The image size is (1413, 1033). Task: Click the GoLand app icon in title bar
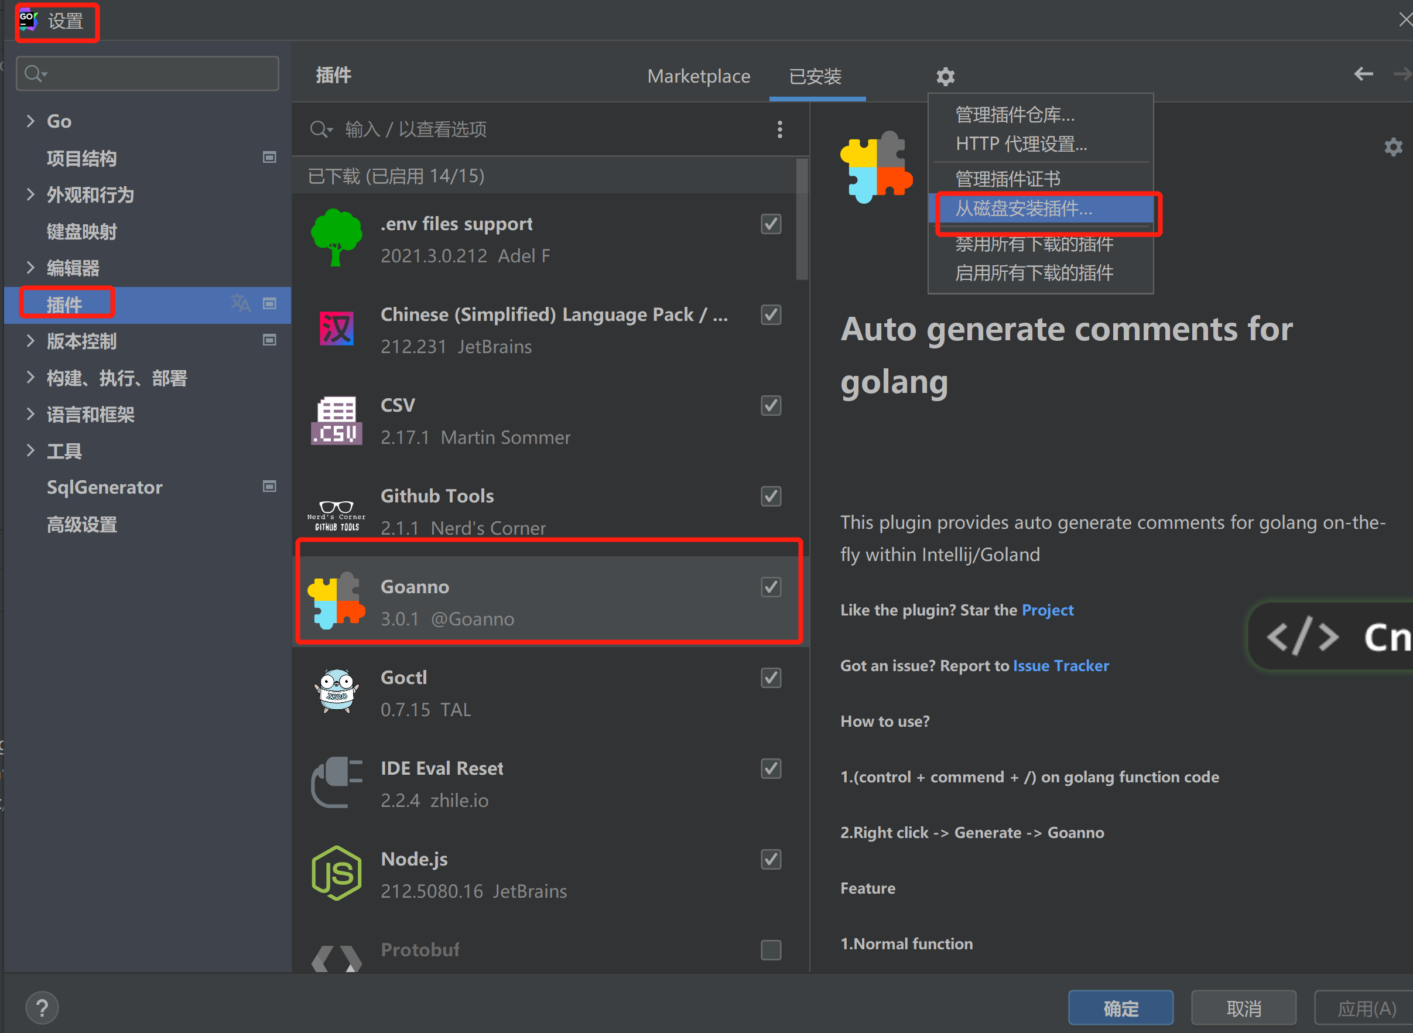(x=29, y=20)
